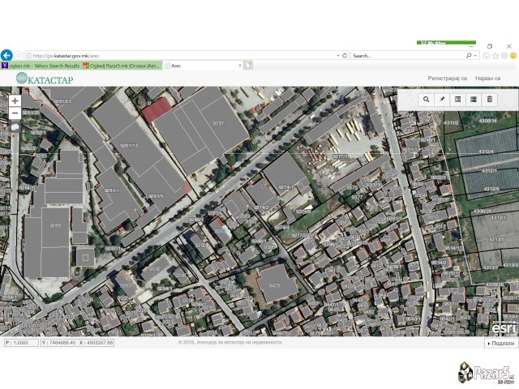Open the layers list icon

click(x=474, y=99)
